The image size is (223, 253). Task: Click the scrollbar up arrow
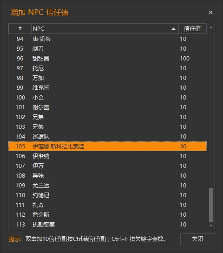(211, 27)
